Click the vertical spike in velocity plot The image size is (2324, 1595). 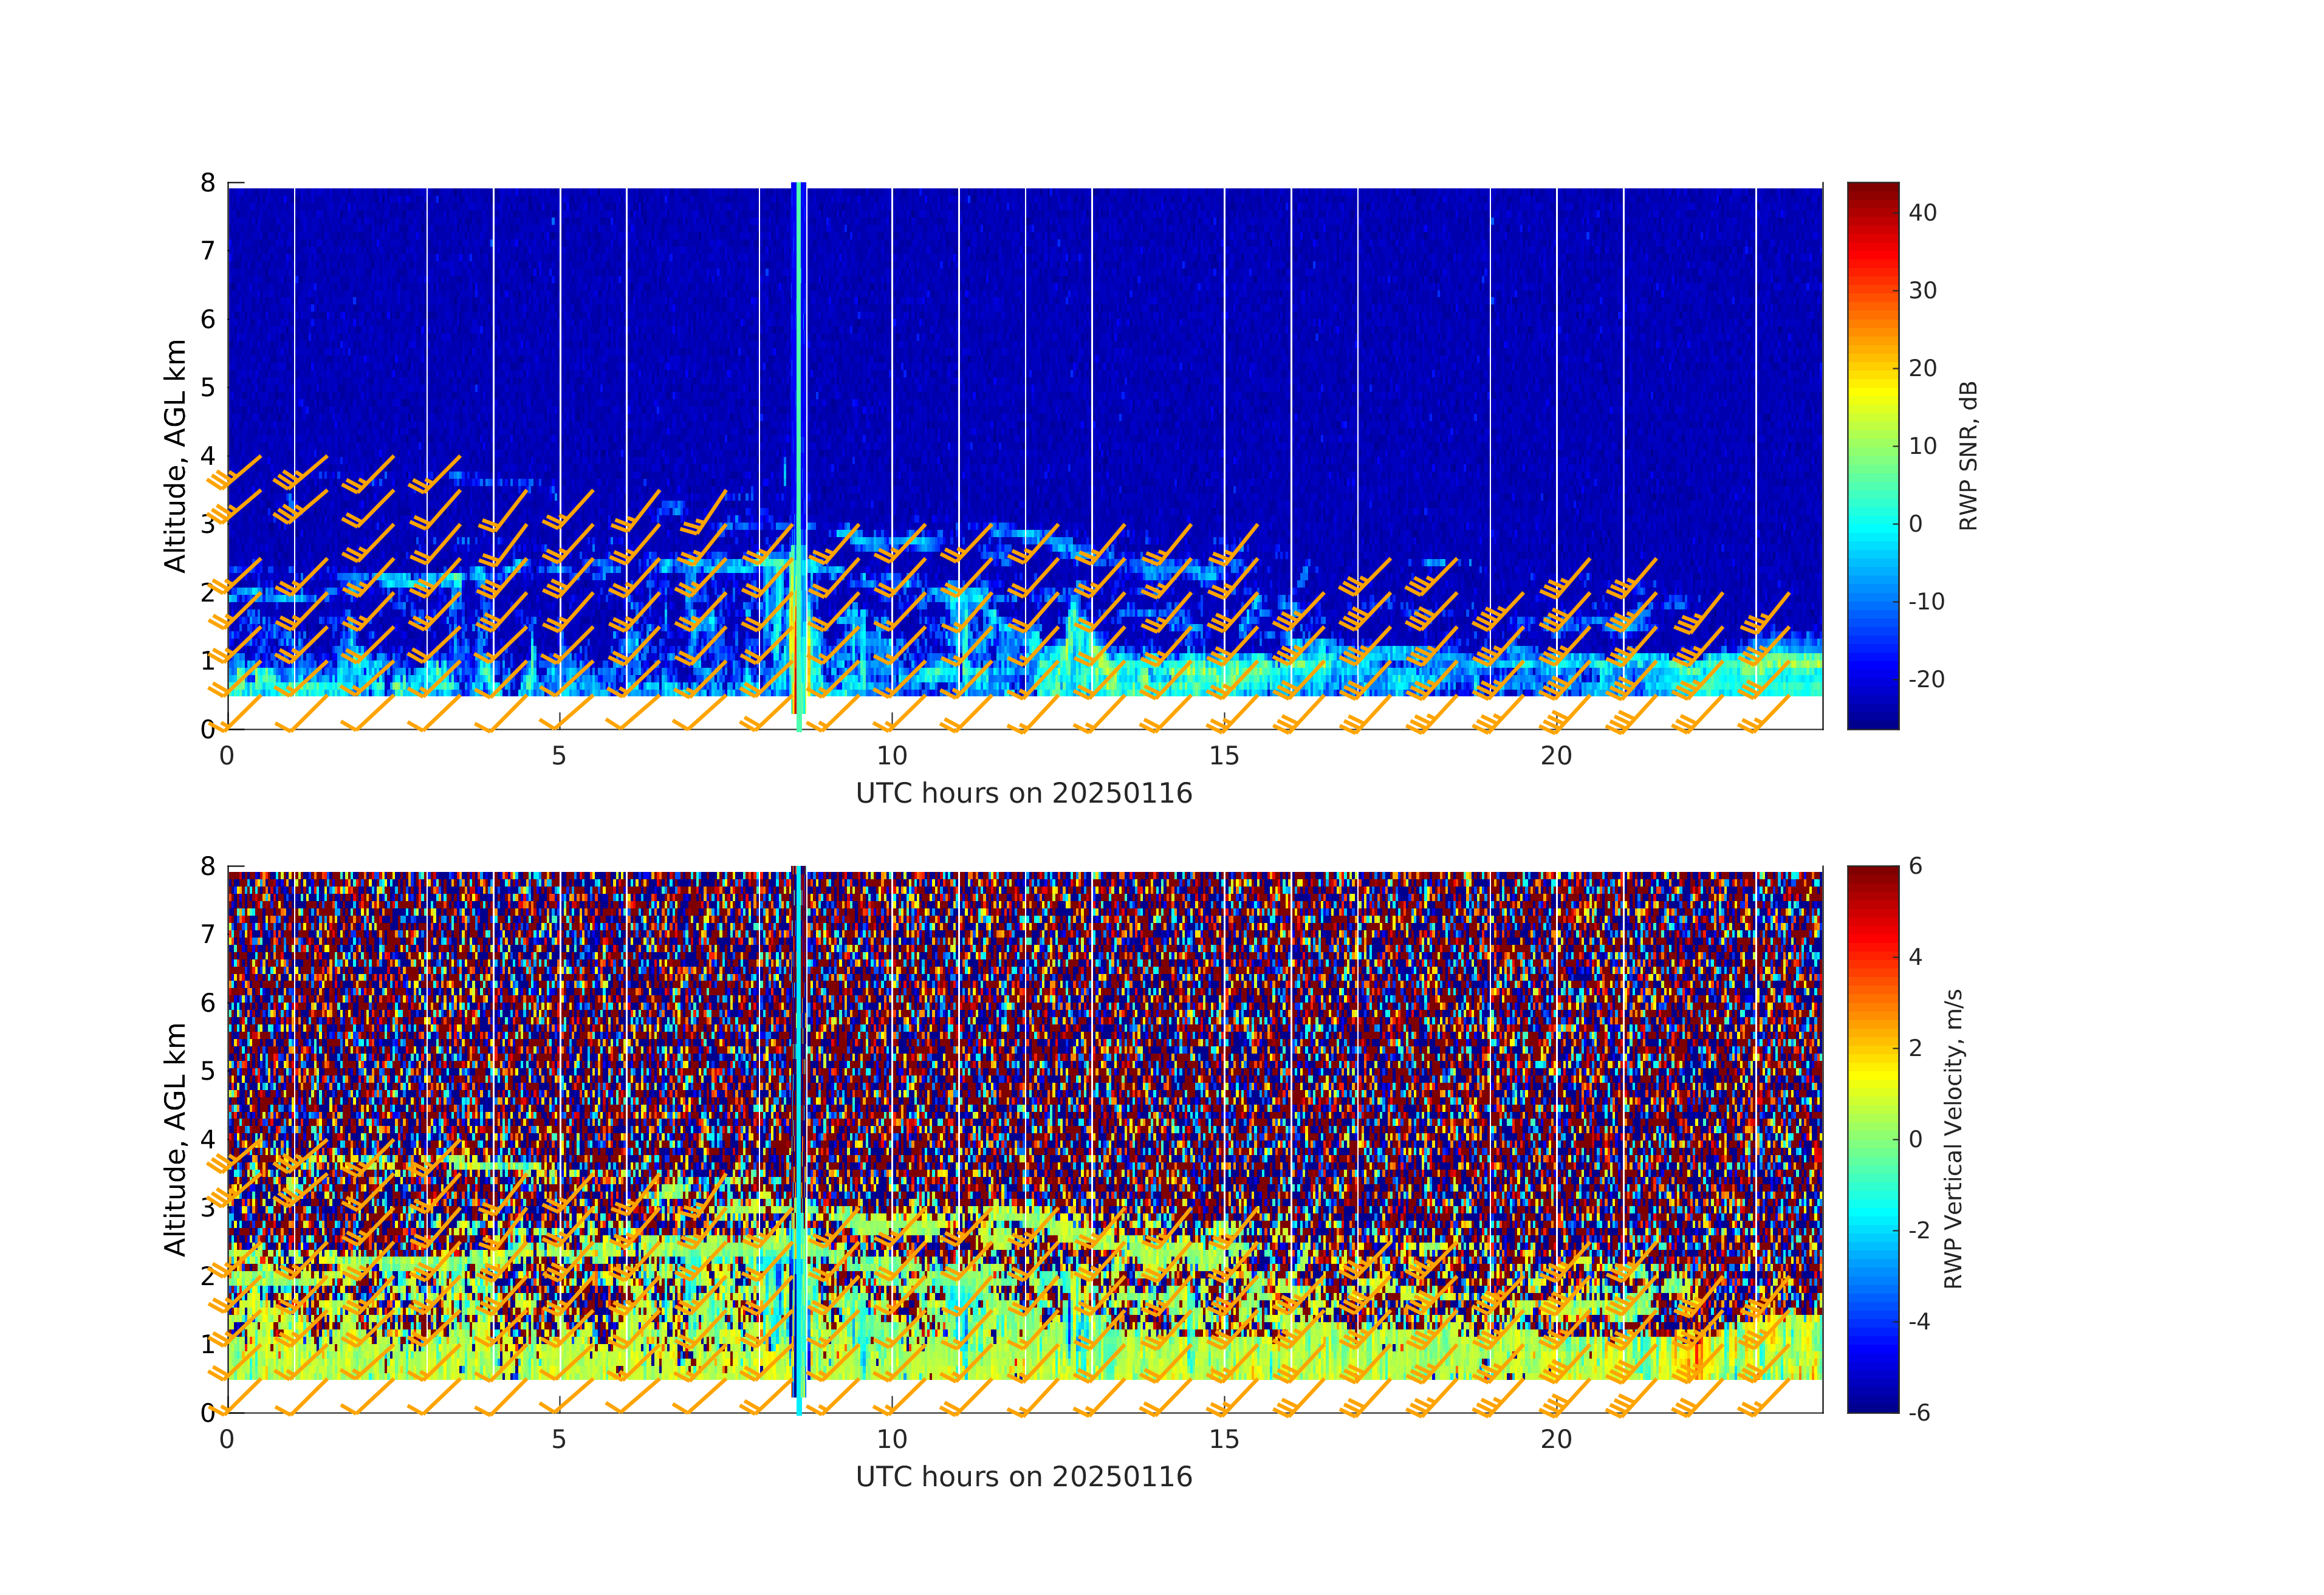click(x=799, y=1100)
